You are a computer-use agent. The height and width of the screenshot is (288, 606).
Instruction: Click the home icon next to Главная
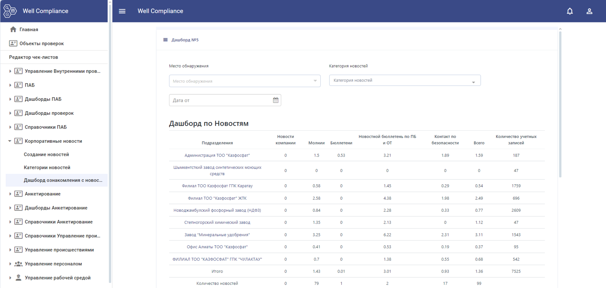13,29
